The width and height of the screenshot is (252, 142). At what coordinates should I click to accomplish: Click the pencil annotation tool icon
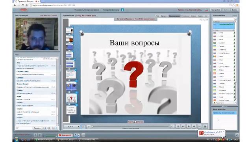pyautogui.click(x=89, y=127)
